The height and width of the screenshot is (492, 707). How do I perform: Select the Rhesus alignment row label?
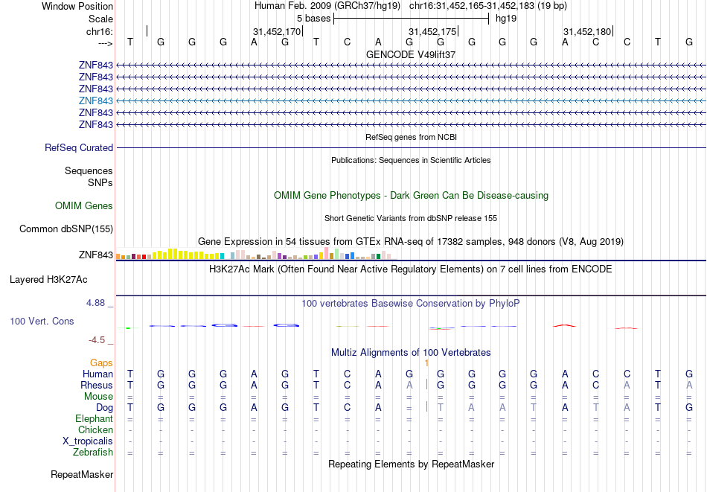(x=97, y=385)
